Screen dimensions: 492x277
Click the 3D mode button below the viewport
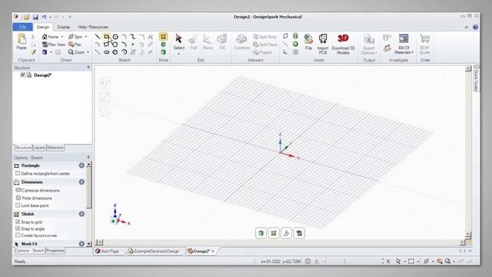tap(261, 233)
